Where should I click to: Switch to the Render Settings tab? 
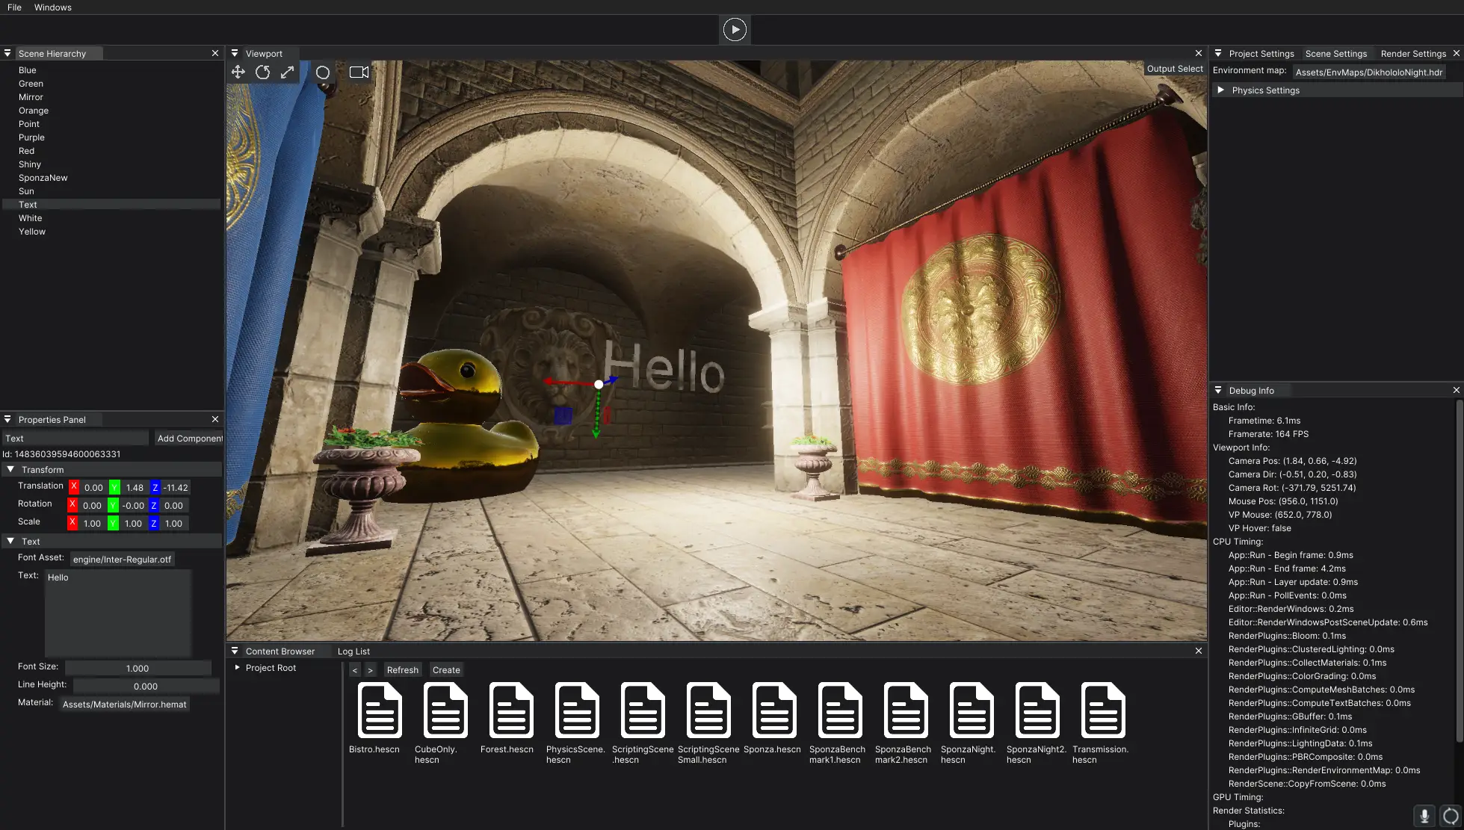(1412, 54)
